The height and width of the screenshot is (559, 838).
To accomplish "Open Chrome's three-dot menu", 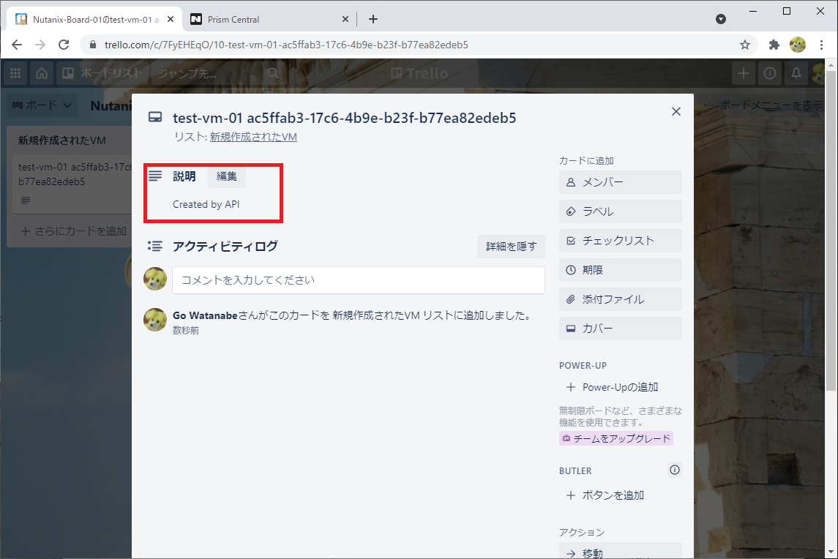I will (x=821, y=45).
